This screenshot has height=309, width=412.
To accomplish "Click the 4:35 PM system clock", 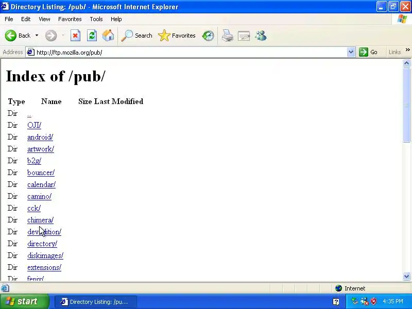I will (x=393, y=301).
